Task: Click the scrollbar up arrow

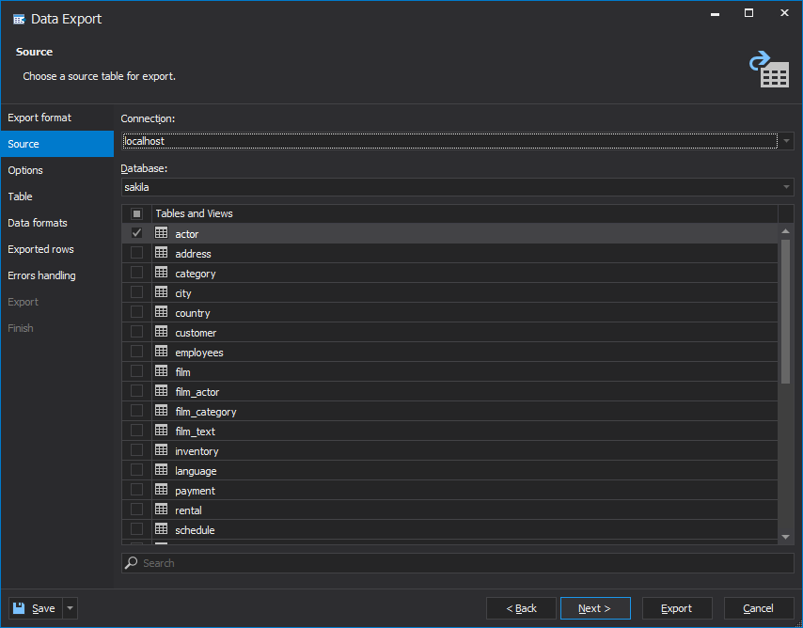Action: tap(785, 231)
